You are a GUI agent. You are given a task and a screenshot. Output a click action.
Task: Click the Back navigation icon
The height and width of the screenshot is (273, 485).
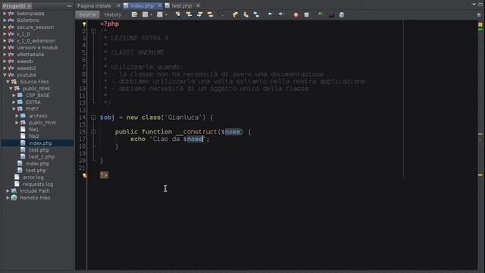[145, 14]
